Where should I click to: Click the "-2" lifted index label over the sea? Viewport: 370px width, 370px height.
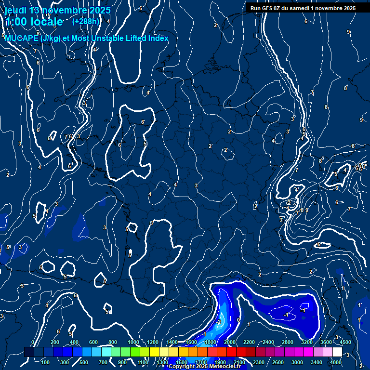pyautogui.click(x=218, y=321)
